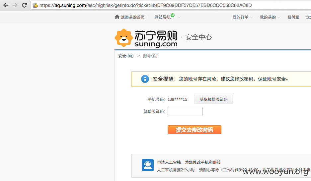Open the 我的订单 menu
This screenshot has width=311, height=181.
(240, 17)
